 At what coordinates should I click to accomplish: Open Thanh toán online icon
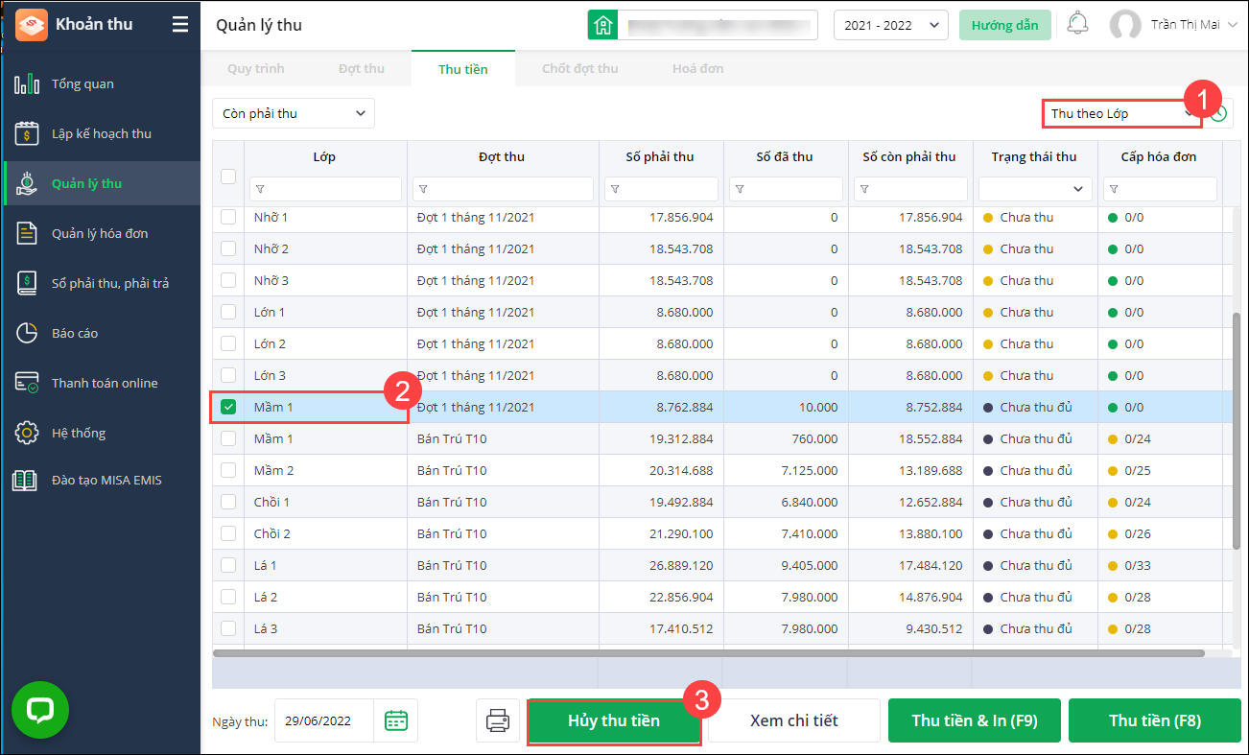[27, 383]
